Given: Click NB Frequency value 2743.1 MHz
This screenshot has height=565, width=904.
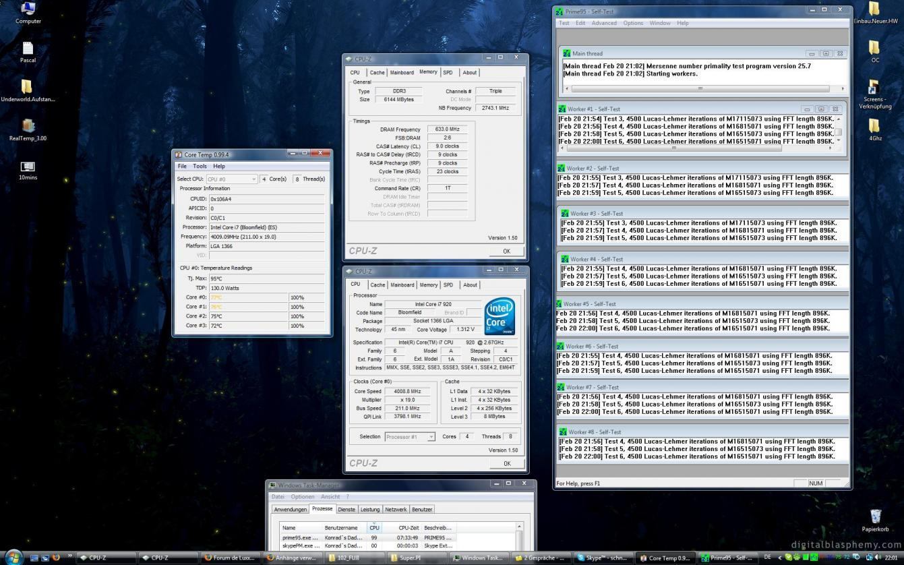Looking at the screenshot, I should click(495, 108).
